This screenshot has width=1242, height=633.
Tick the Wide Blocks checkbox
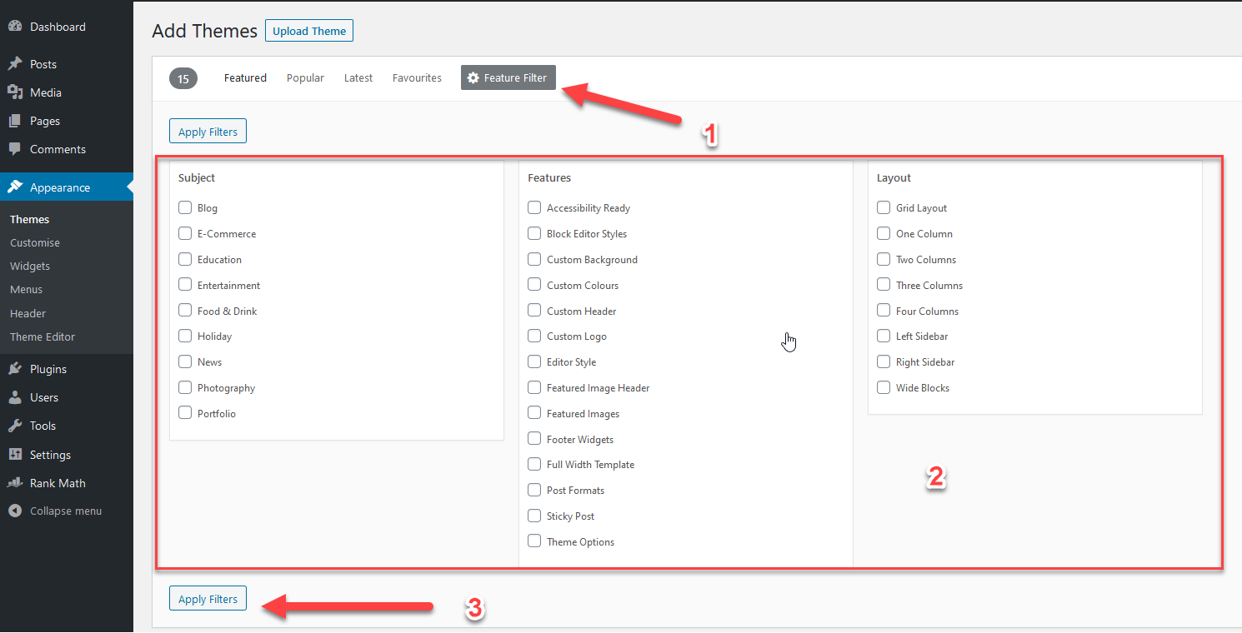[x=884, y=387]
